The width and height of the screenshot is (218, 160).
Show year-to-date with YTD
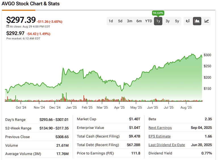148,21
